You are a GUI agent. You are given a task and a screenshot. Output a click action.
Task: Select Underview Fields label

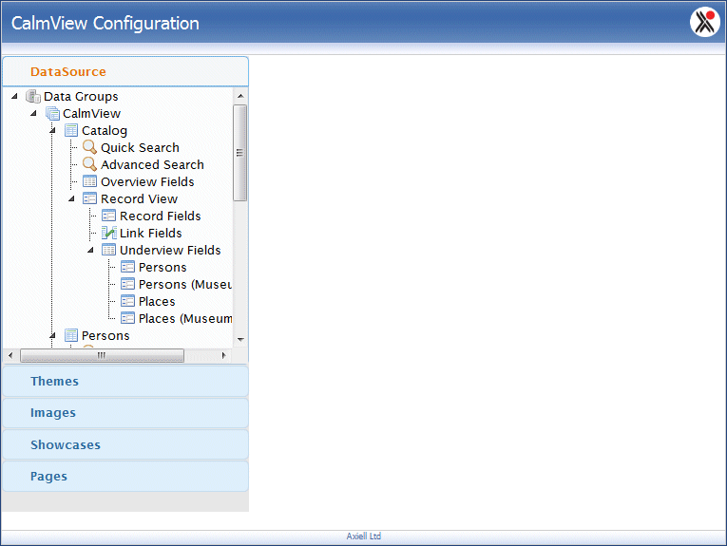170,251
